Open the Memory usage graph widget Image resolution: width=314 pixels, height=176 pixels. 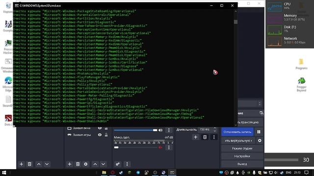tap(275, 19)
